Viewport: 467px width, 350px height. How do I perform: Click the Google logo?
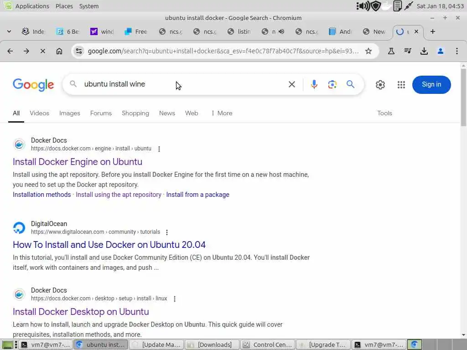coord(33,85)
